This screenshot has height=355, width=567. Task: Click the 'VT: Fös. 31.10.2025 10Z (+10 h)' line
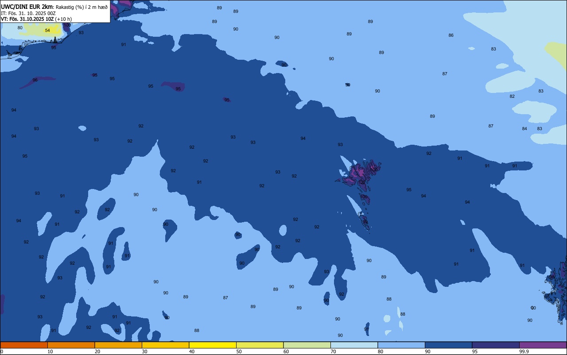(36, 19)
